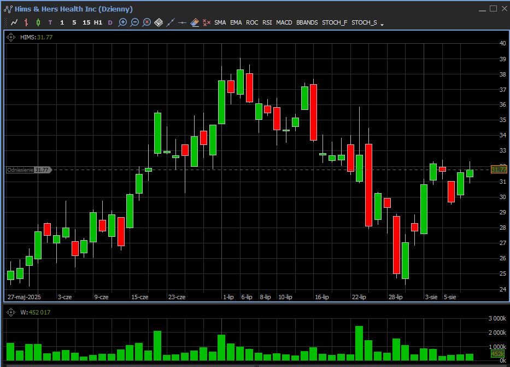Viewport: 510px width, 367px height.
Task: Expand the indicators overflow arrow
Action: pyautogui.click(x=382, y=25)
